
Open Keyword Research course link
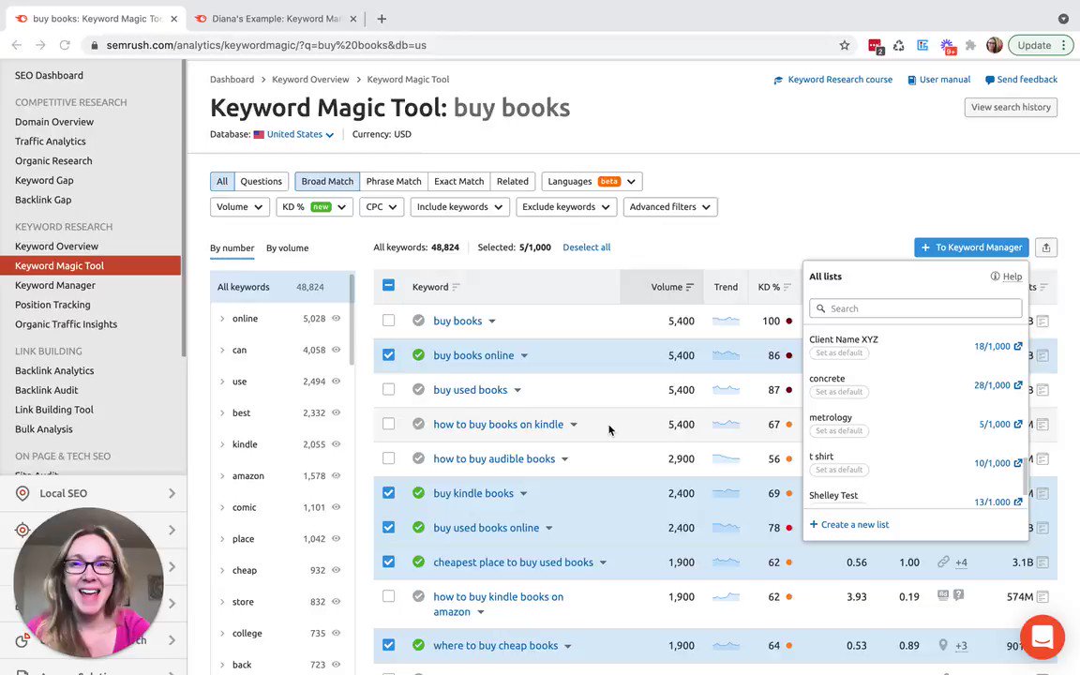[x=832, y=80]
